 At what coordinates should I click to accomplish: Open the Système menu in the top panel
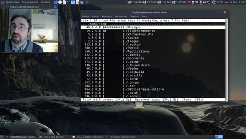(x=46, y=2)
